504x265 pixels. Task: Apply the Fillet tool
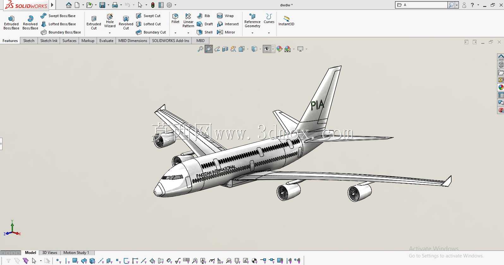(175, 19)
